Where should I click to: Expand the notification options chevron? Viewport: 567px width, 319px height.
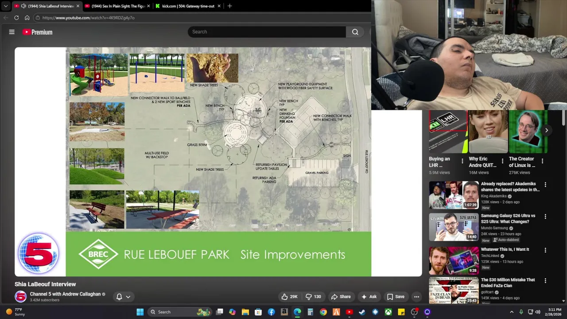pos(128,297)
